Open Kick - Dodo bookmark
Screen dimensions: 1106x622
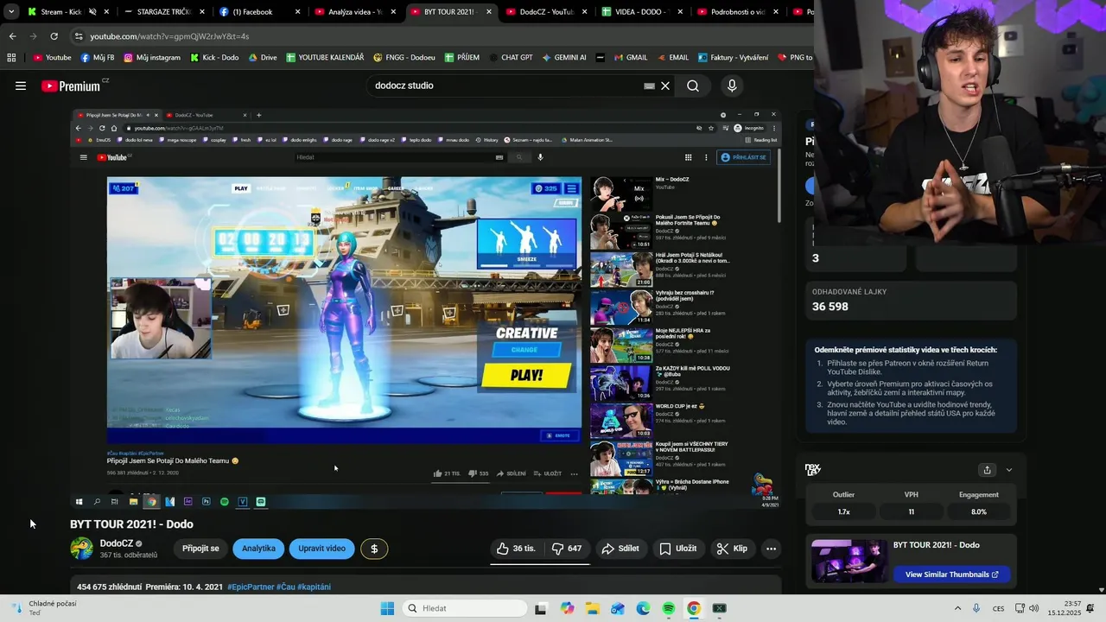pyautogui.click(x=213, y=58)
